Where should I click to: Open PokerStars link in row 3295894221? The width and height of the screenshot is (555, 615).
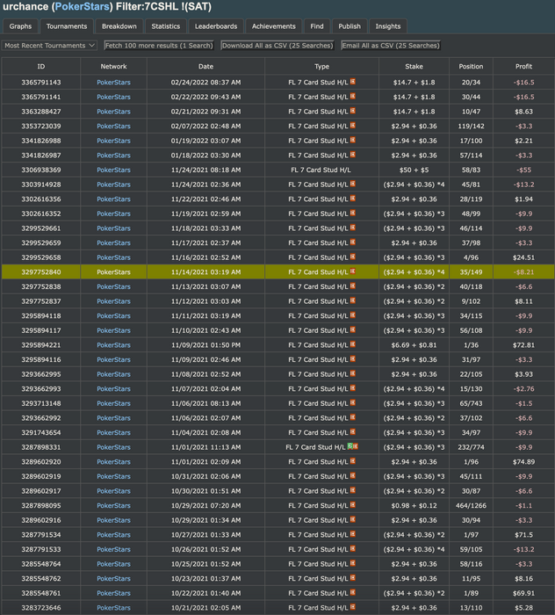click(113, 344)
